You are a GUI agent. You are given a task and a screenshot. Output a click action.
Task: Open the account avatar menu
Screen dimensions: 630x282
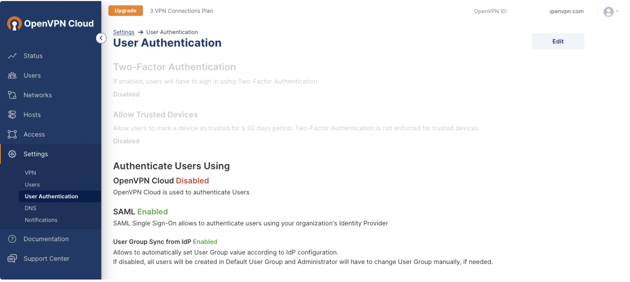click(608, 12)
